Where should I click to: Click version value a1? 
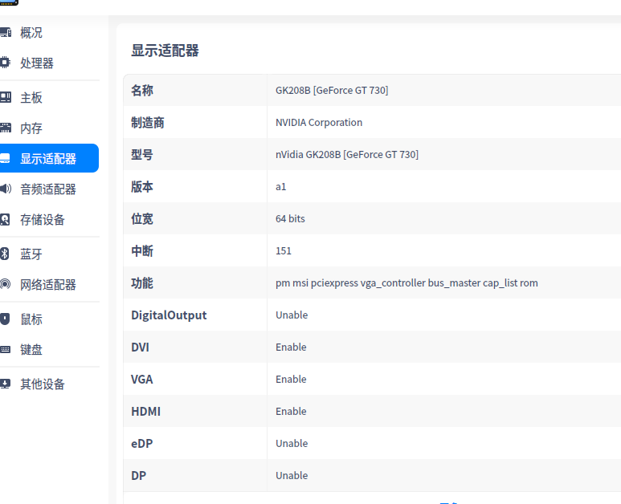[x=281, y=186]
